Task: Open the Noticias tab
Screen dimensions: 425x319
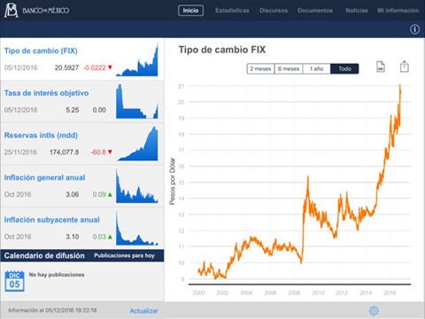Action: (357, 11)
